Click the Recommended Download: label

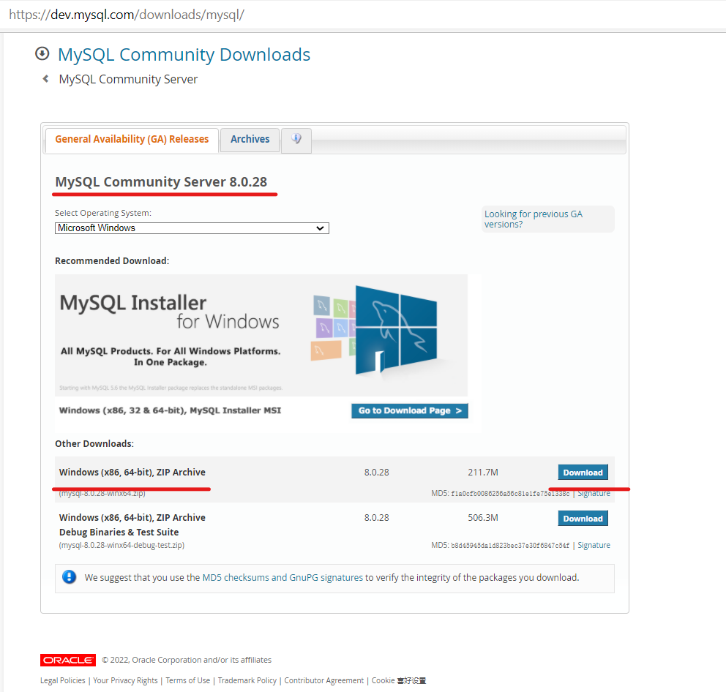click(x=112, y=260)
